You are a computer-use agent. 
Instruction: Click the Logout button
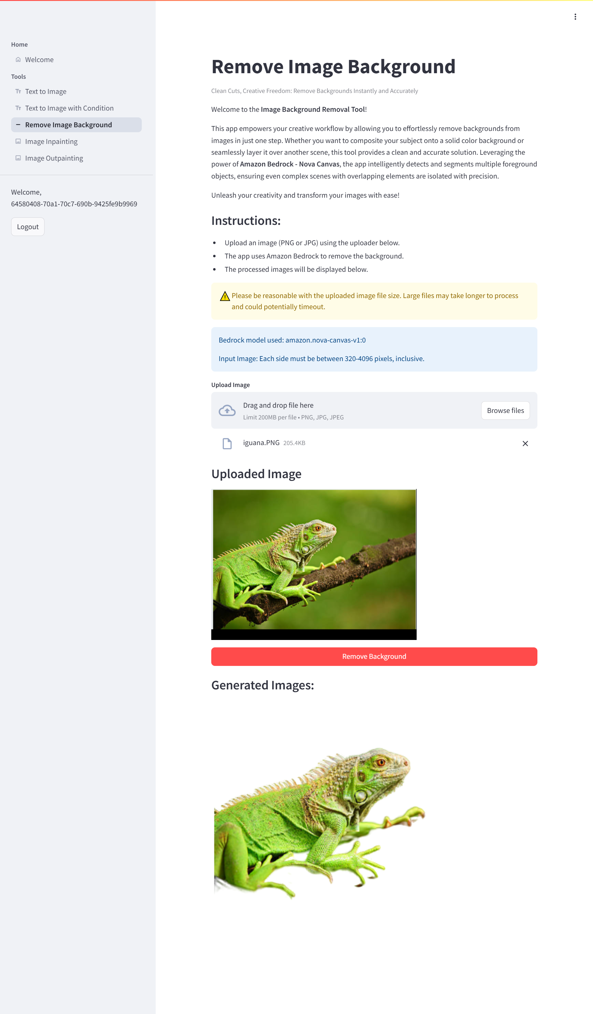(x=28, y=226)
